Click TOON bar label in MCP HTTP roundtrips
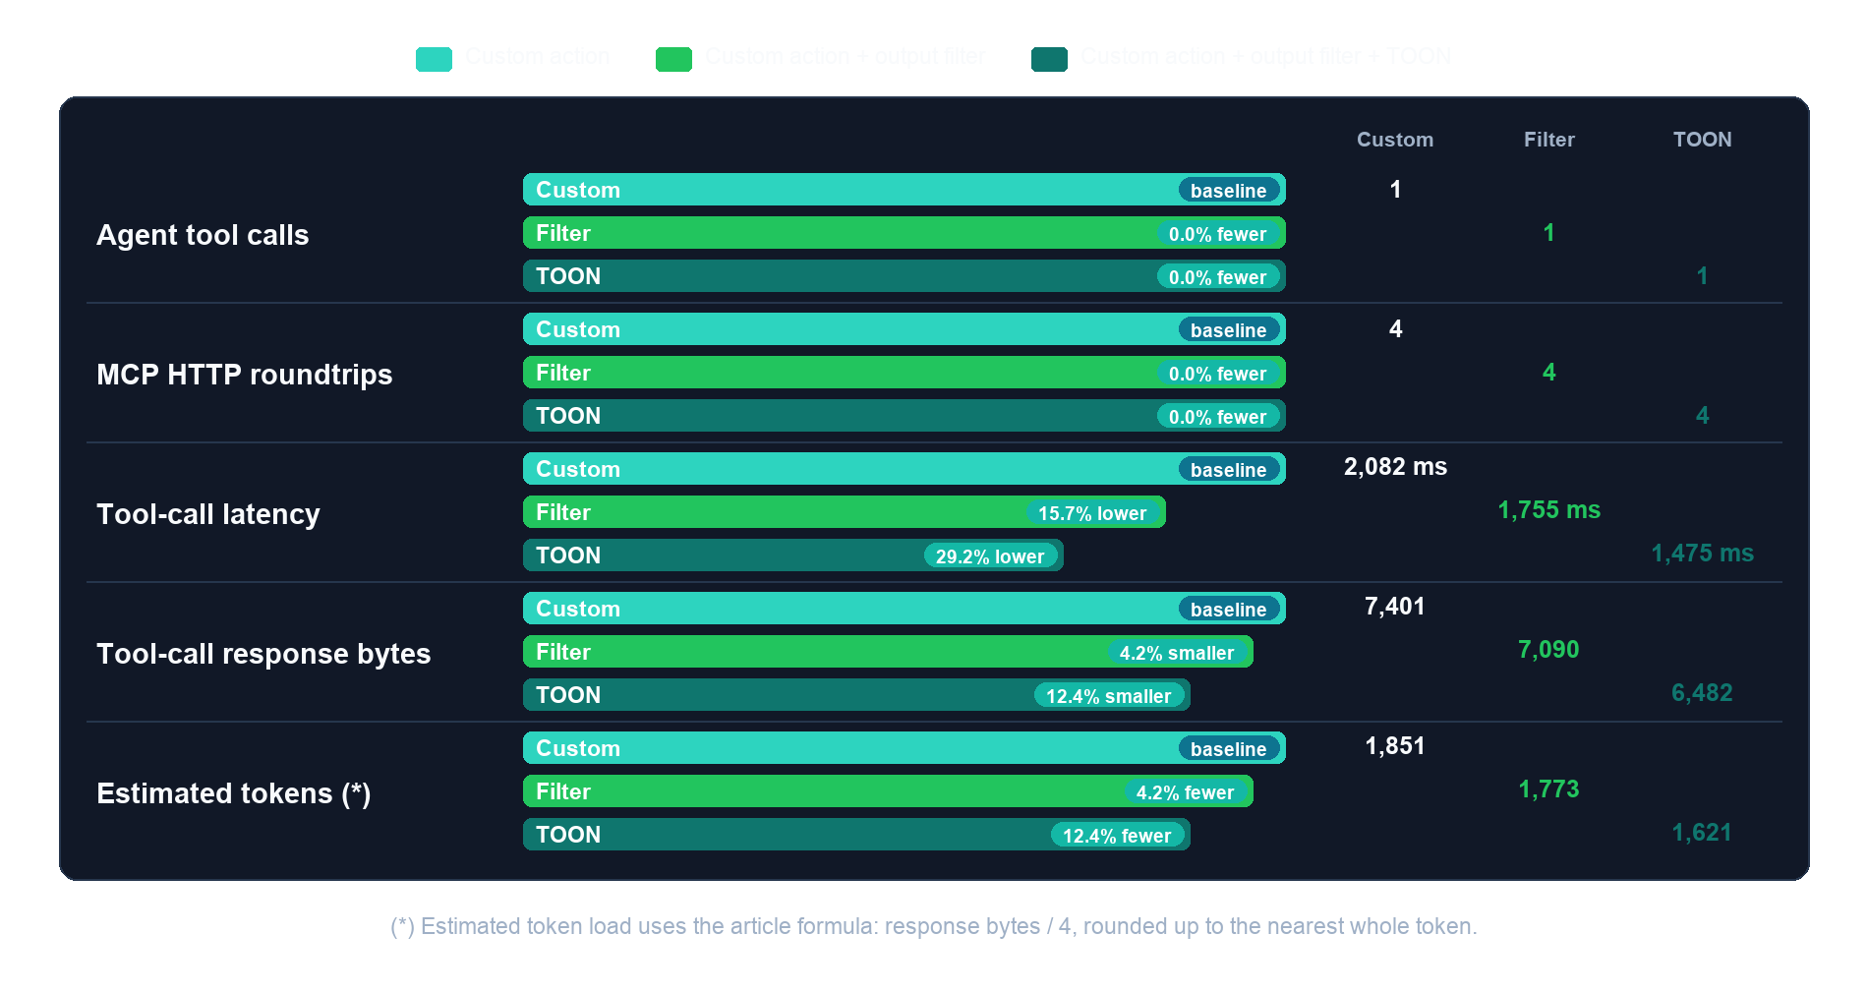 click(x=568, y=416)
